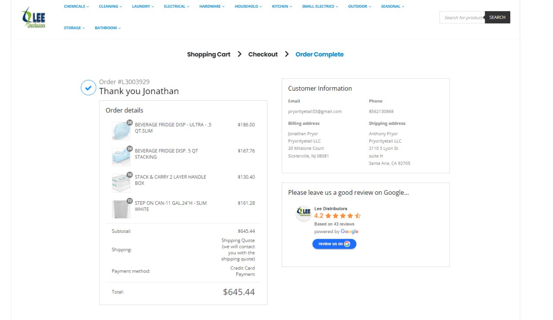Select the Checkout breadcrumb step

point(263,54)
